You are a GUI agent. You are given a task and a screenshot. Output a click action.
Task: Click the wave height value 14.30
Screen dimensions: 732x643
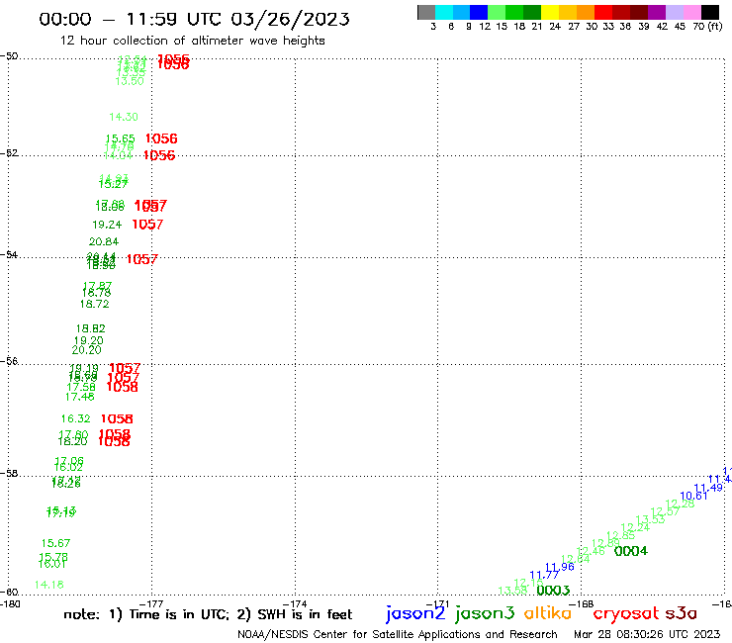coord(124,117)
